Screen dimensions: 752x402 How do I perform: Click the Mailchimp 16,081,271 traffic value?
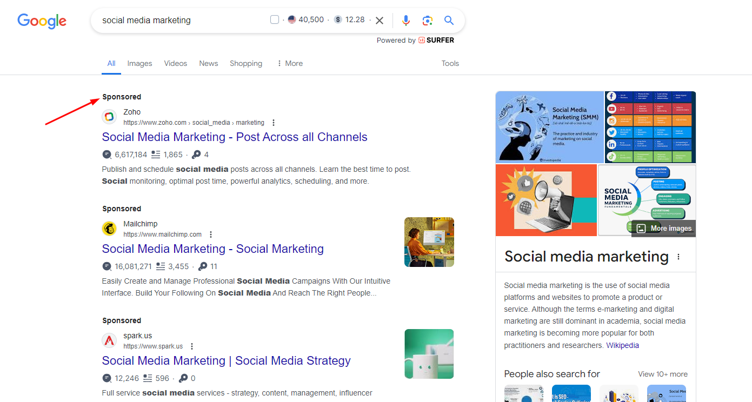pyautogui.click(x=134, y=266)
